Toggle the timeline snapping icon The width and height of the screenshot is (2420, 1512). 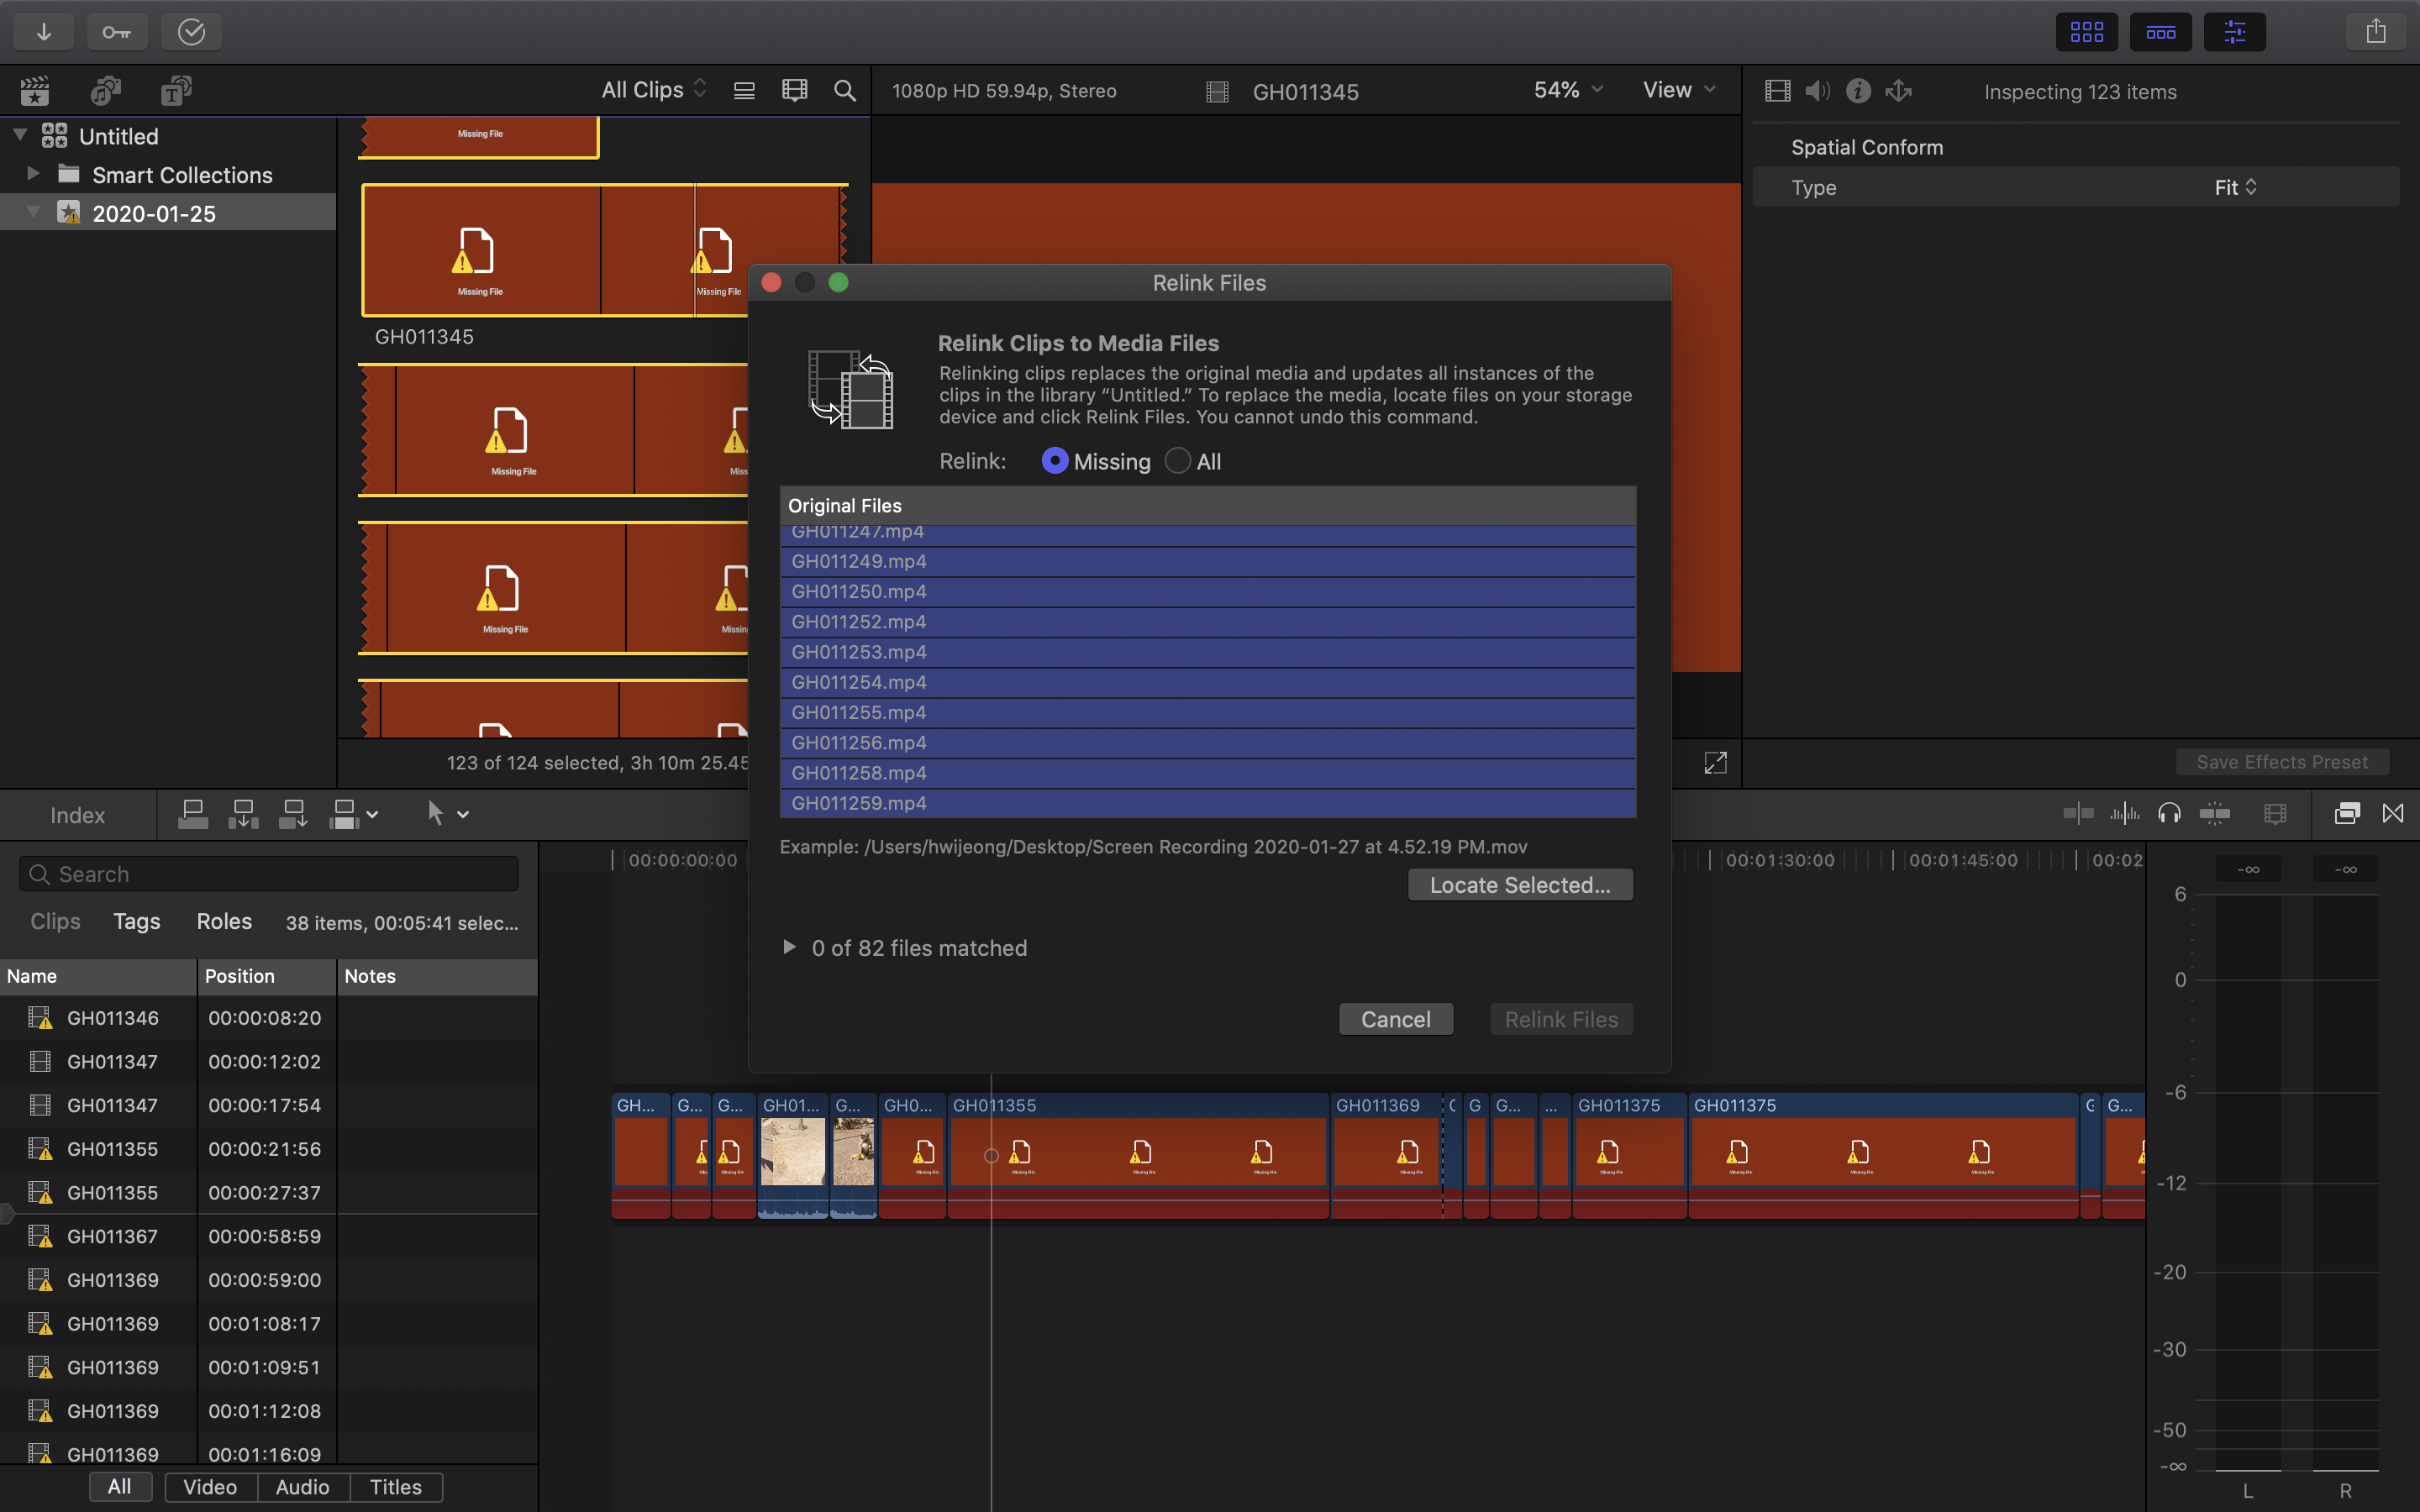point(2215,814)
